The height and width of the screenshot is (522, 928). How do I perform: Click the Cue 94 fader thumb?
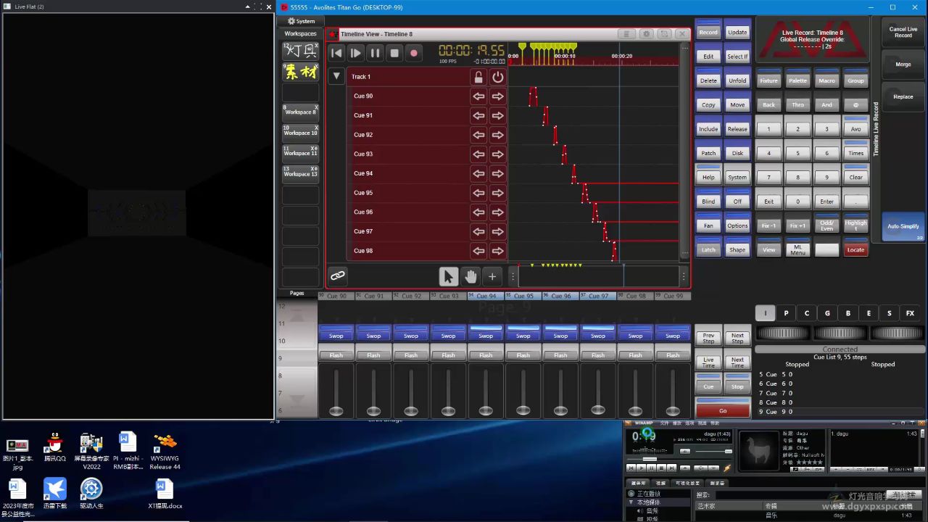[486, 411]
